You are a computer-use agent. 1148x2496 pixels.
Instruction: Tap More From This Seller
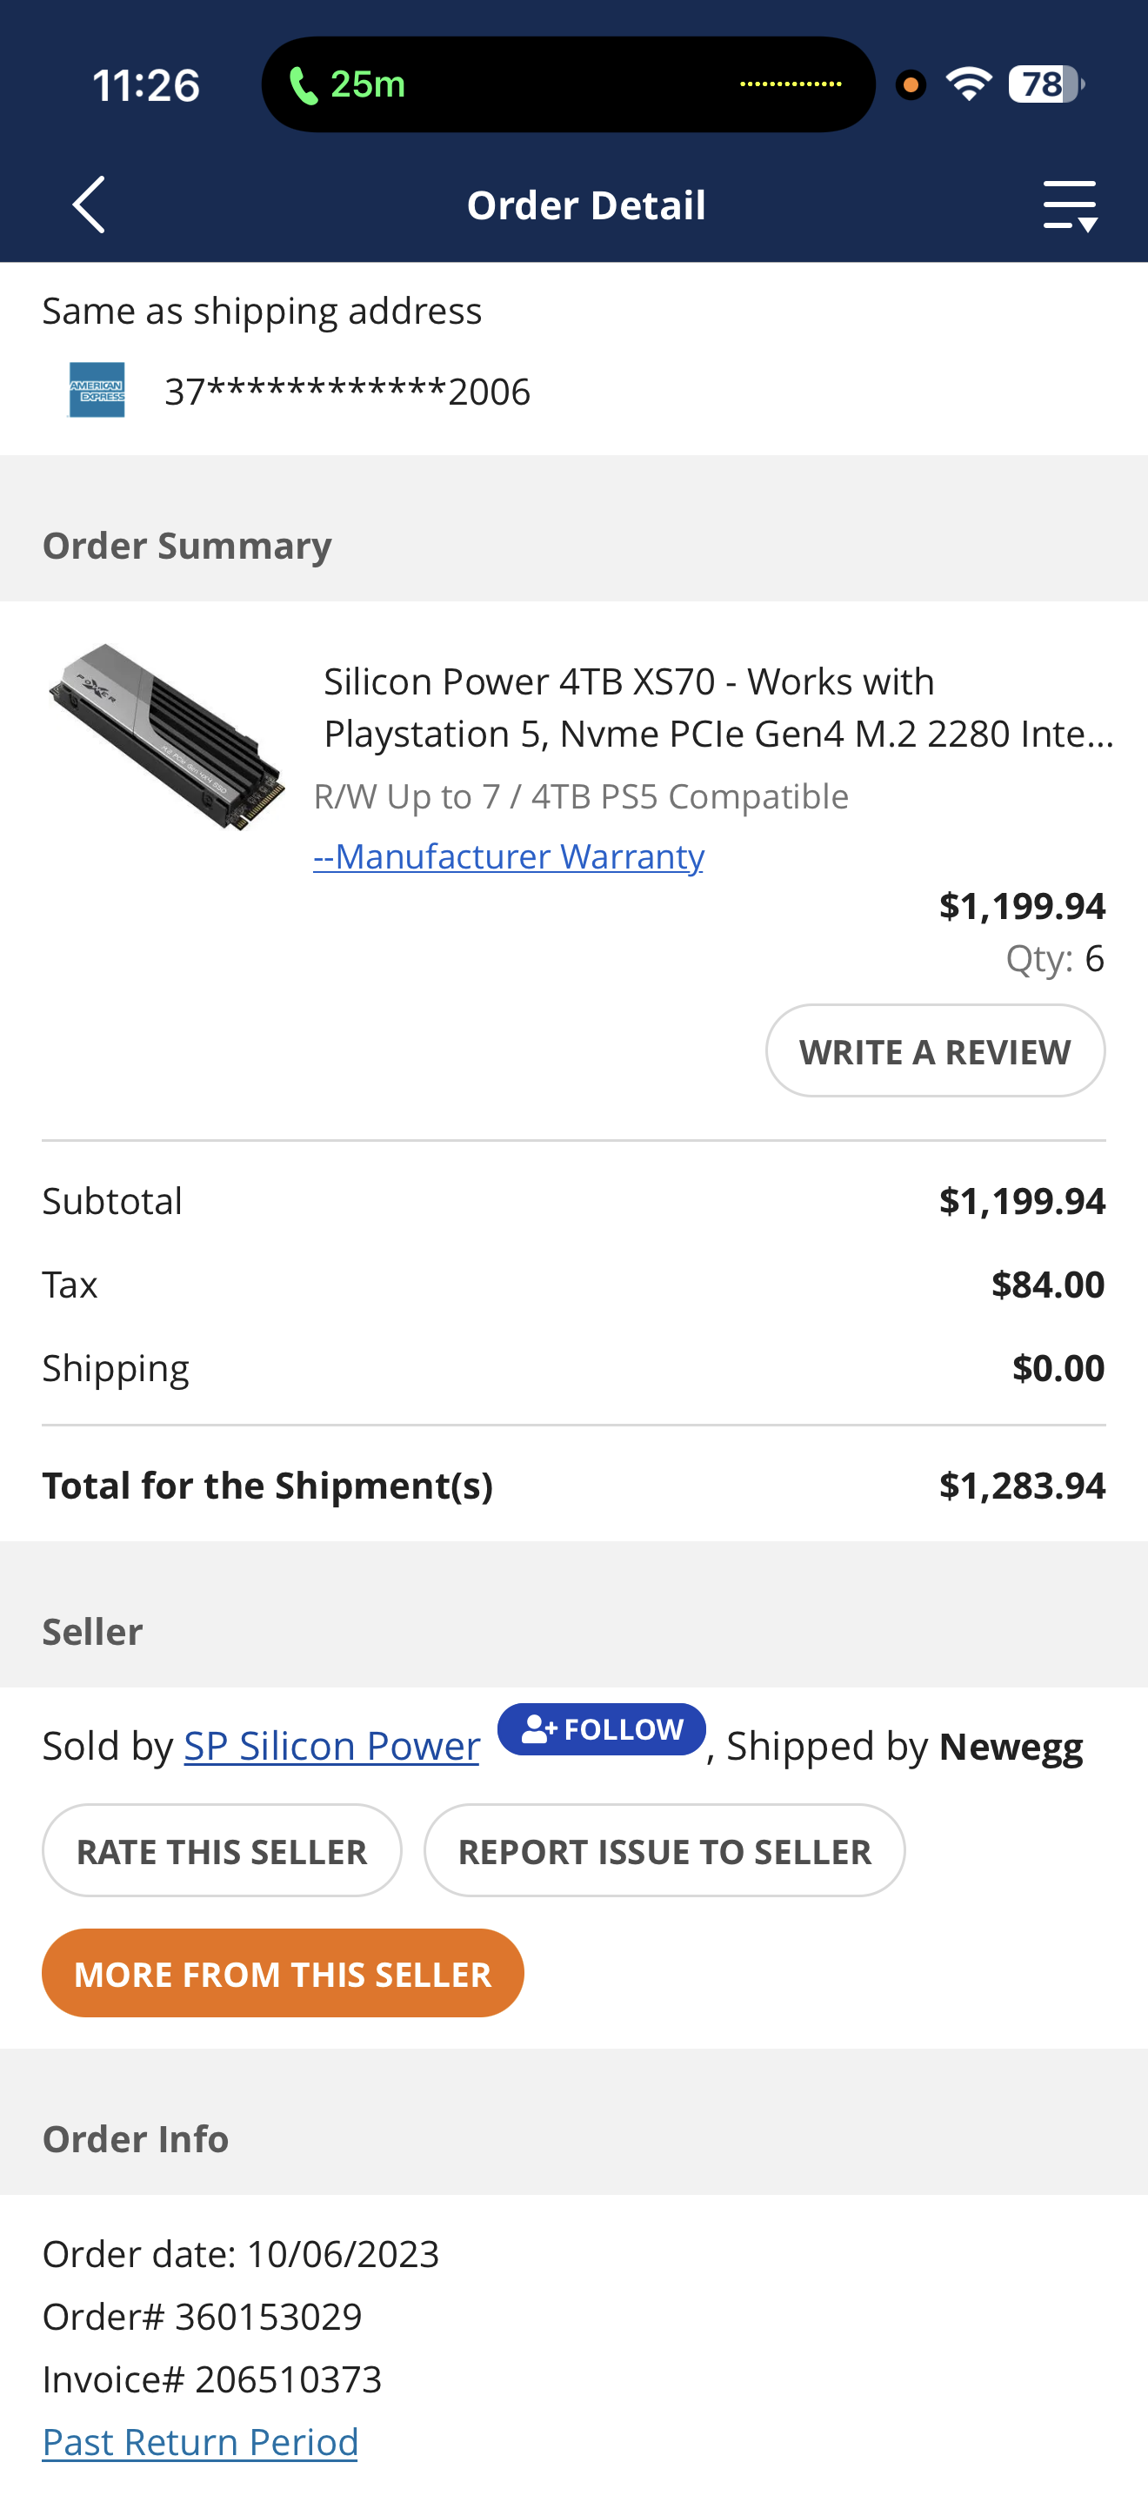pyautogui.click(x=283, y=1973)
